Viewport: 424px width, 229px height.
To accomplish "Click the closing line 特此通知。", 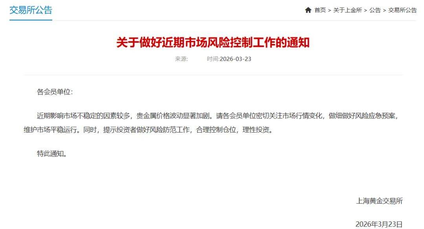I will 52,154.
